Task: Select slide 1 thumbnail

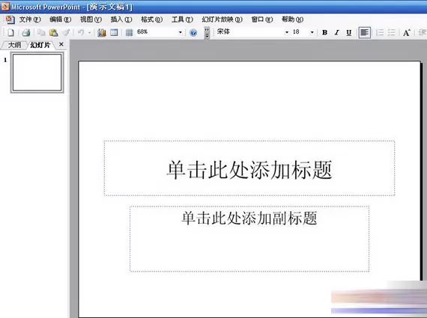Action: [x=37, y=73]
